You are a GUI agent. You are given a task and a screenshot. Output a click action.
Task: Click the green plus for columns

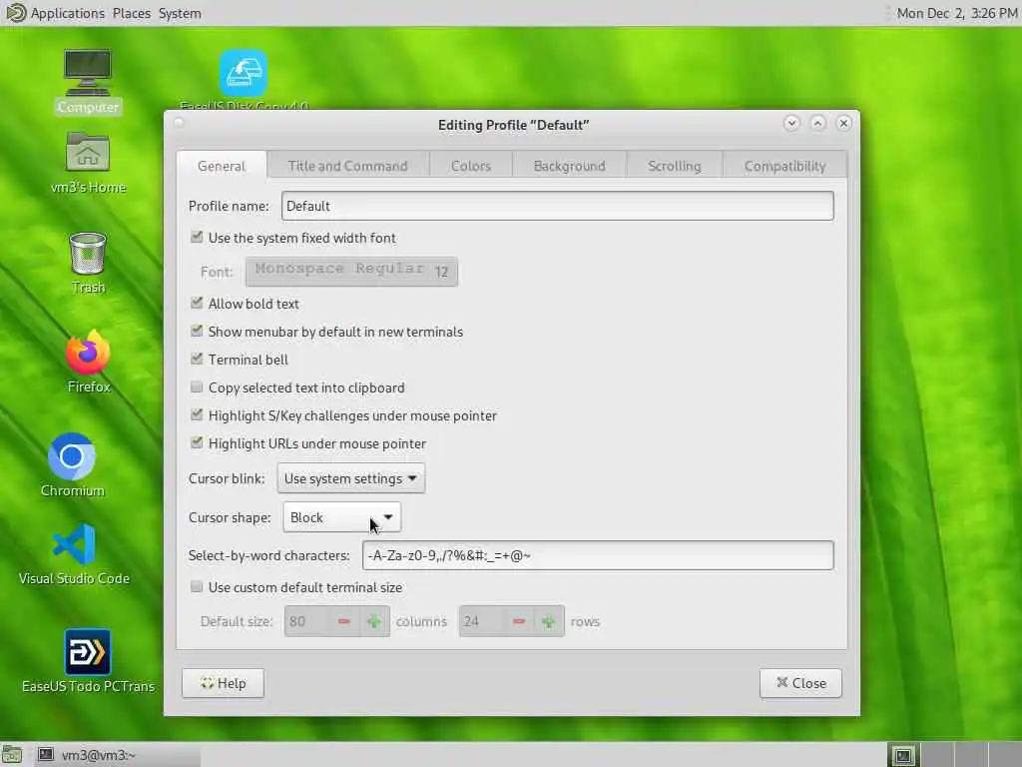pyautogui.click(x=374, y=621)
